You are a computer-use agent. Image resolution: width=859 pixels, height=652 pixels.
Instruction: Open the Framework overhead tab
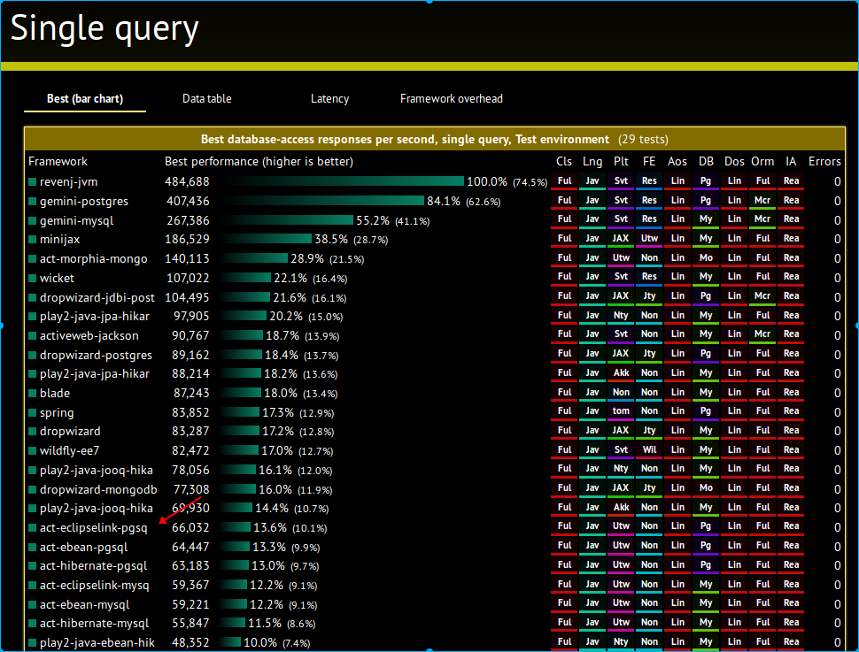[451, 98]
